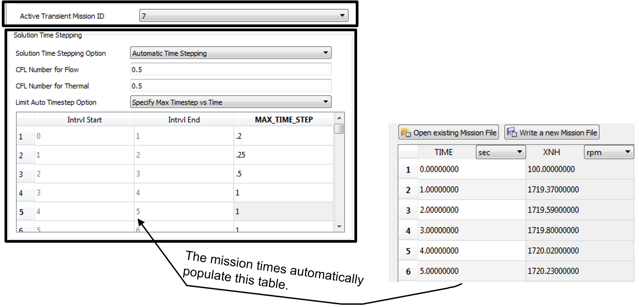Click MAX_TIME_STEP cell in row 4

click(284, 193)
